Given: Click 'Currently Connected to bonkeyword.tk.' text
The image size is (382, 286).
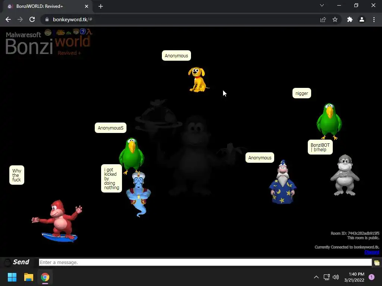Looking at the screenshot, I should [x=347, y=247].
